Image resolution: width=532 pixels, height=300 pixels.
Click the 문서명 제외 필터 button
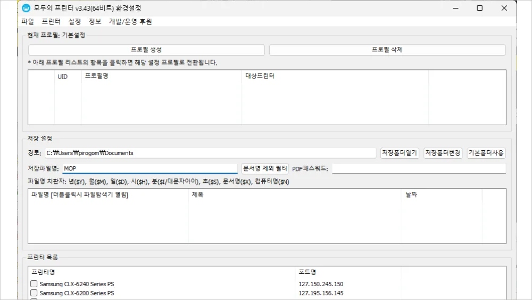(265, 168)
